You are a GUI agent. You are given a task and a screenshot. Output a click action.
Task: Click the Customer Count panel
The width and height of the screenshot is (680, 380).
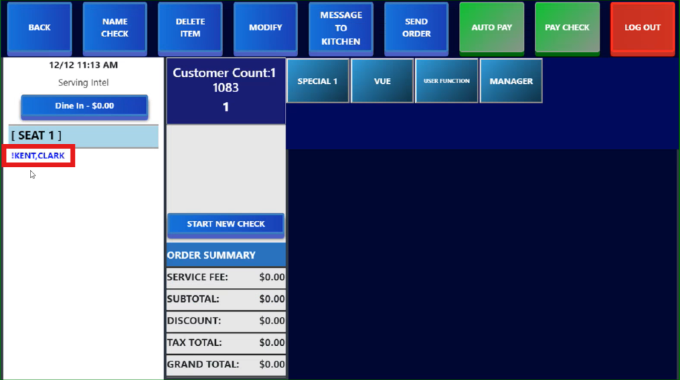(x=225, y=90)
